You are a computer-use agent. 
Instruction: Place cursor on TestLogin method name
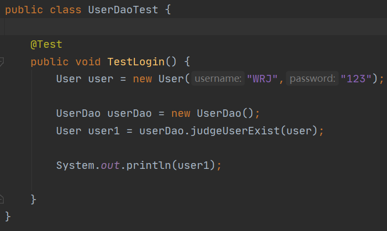click(135, 62)
